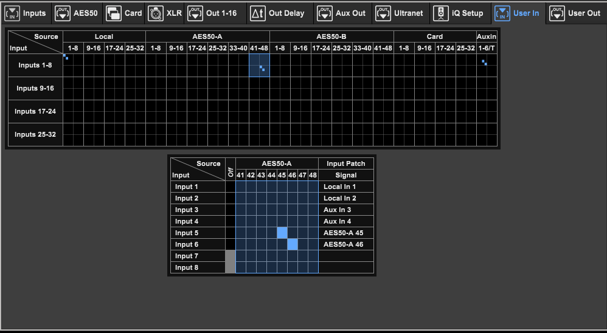Select Local 9-16 block for Inputs 9-16

pyautogui.click(x=94, y=88)
